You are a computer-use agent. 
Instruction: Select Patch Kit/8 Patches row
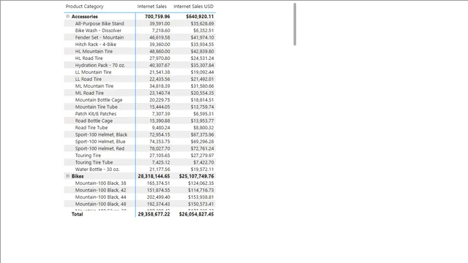[140, 114]
